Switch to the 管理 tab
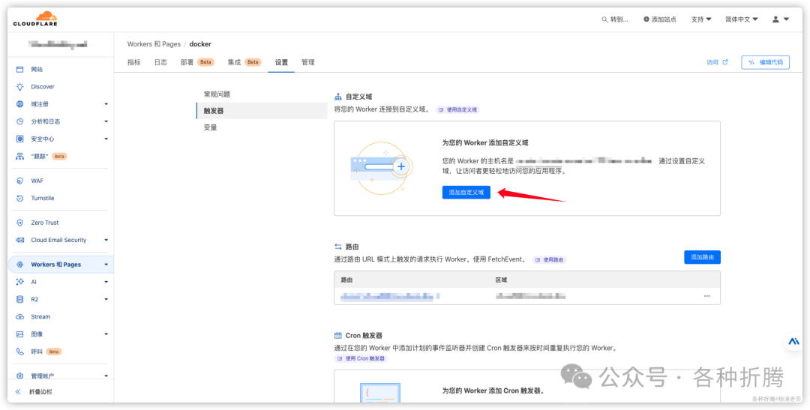This screenshot has height=410, width=810. (x=308, y=62)
